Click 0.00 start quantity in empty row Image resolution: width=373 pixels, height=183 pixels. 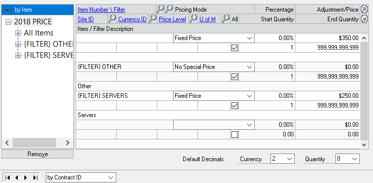tap(267, 134)
